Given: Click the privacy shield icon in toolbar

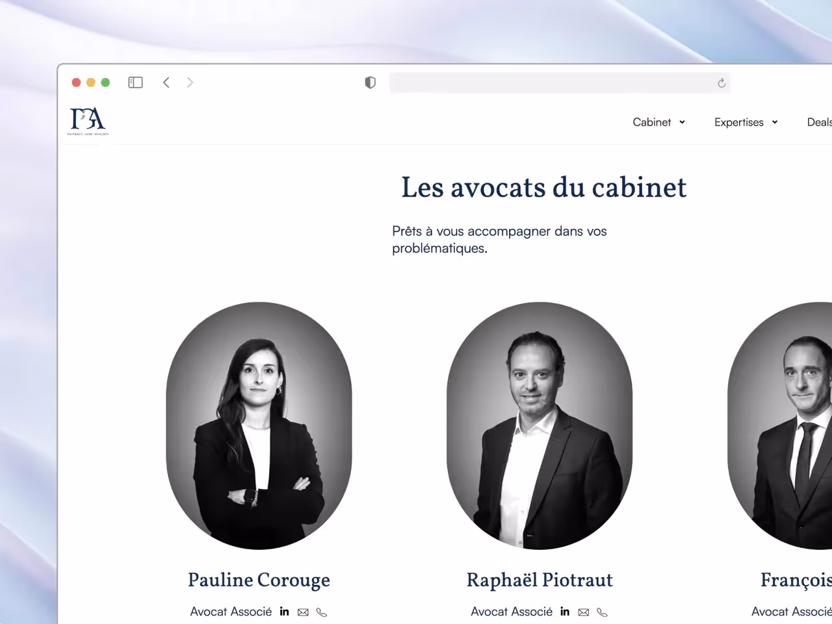Looking at the screenshot, I should (370, 83).
